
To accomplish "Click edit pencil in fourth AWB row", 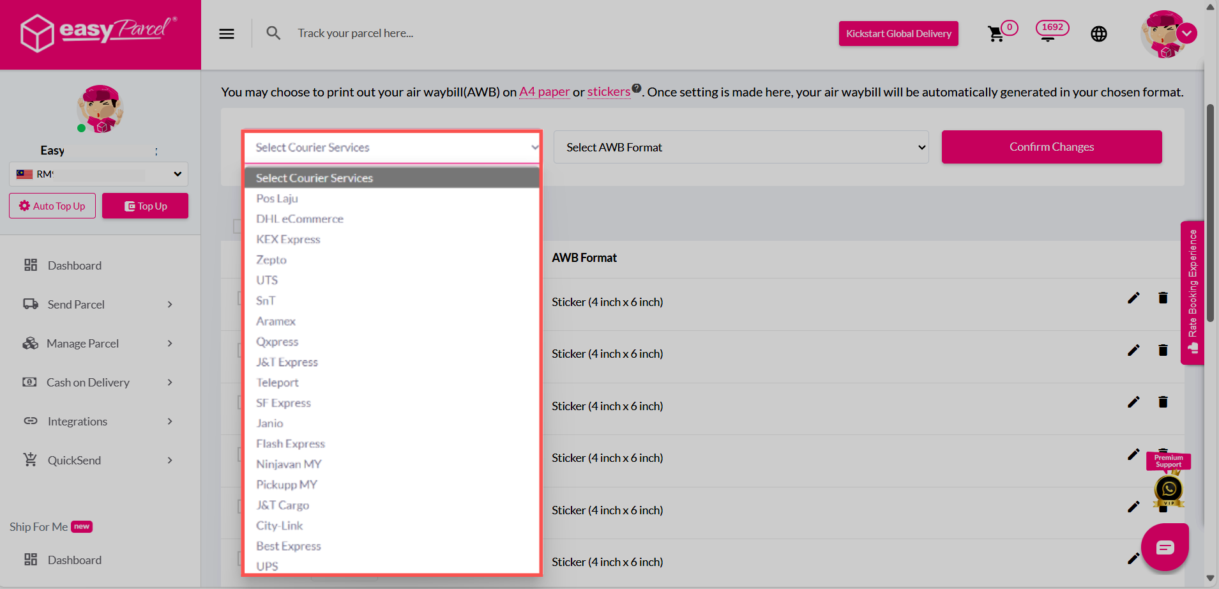I will 1133,454.
